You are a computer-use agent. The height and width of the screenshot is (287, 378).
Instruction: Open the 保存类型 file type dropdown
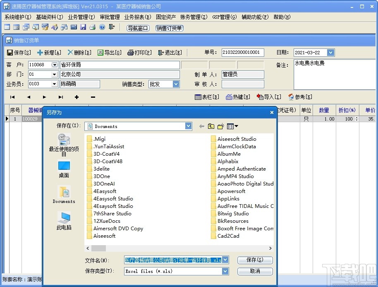[225, 271]
